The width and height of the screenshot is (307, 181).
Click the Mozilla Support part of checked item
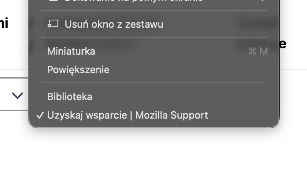tap(172, 115)
